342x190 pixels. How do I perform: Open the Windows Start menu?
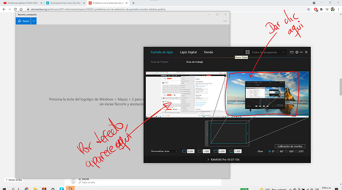pos(4,189)
